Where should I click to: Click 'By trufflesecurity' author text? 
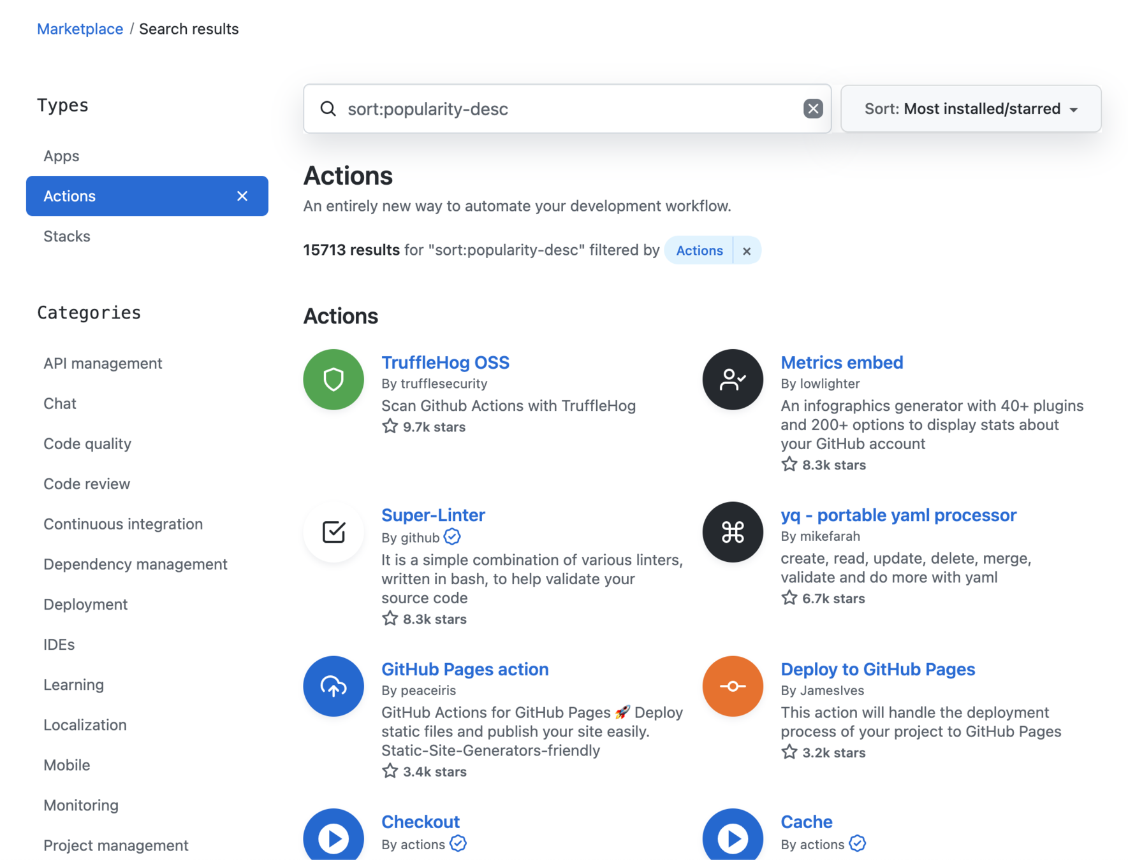click(x=434, y=383)
